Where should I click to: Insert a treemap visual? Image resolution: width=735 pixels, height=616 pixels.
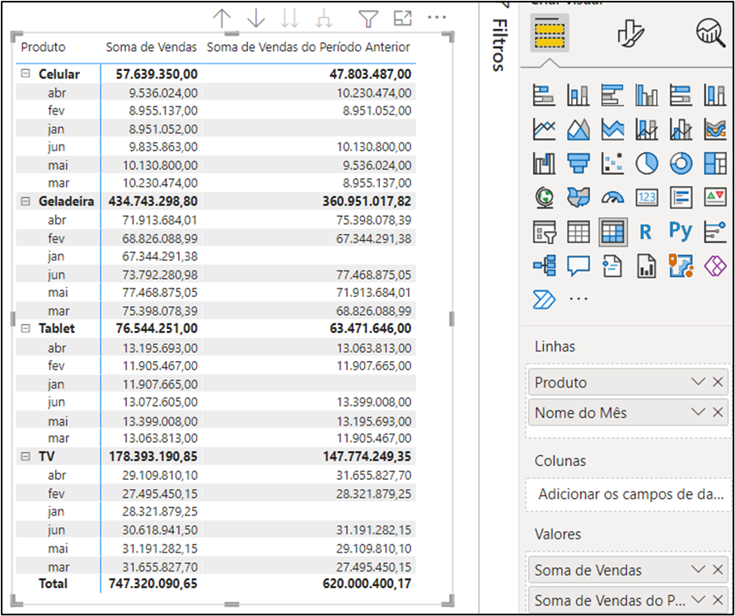tap(715, 163)
